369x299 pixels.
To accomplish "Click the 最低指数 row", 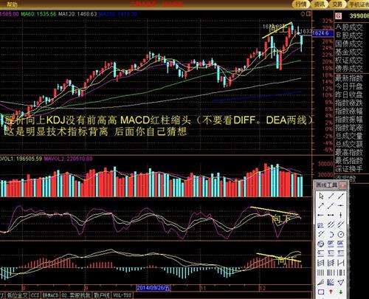I will pyautogui.click(x=349, y=161).
